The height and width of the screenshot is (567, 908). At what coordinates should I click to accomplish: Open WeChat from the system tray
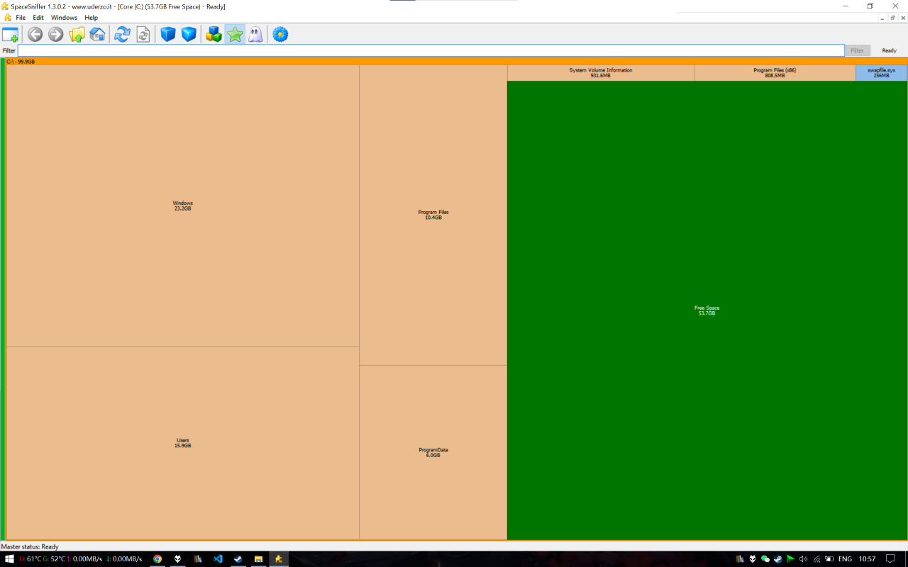765,559
